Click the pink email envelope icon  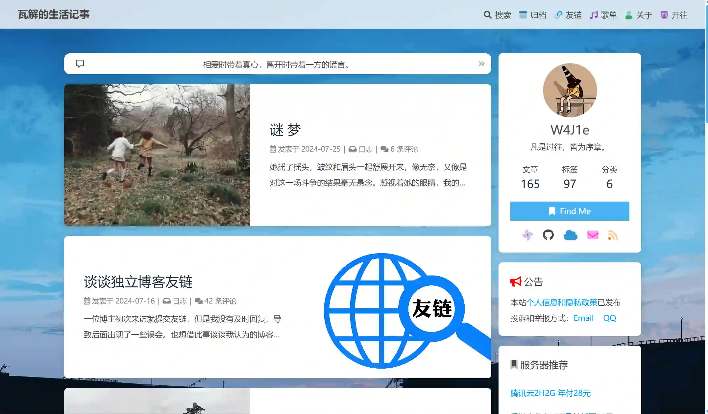point(593,235)
